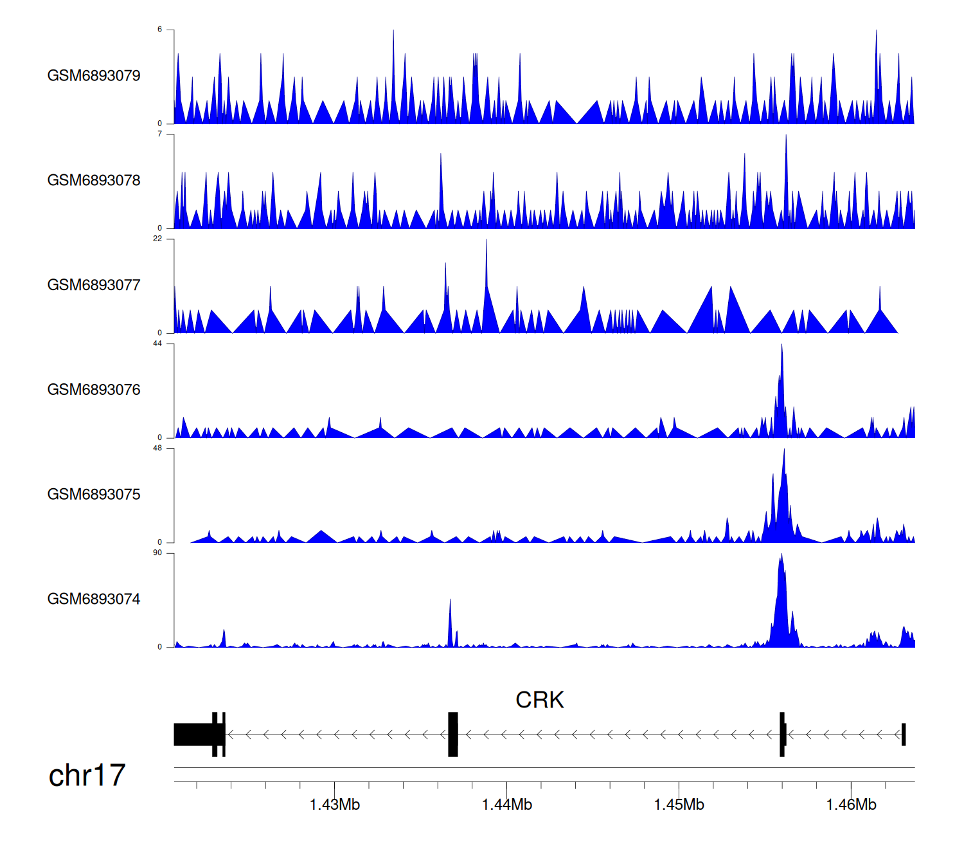Viewport: 964px width, 849px height.
Task: Select the GSM6893078 track label
Action: coord(94,181)
